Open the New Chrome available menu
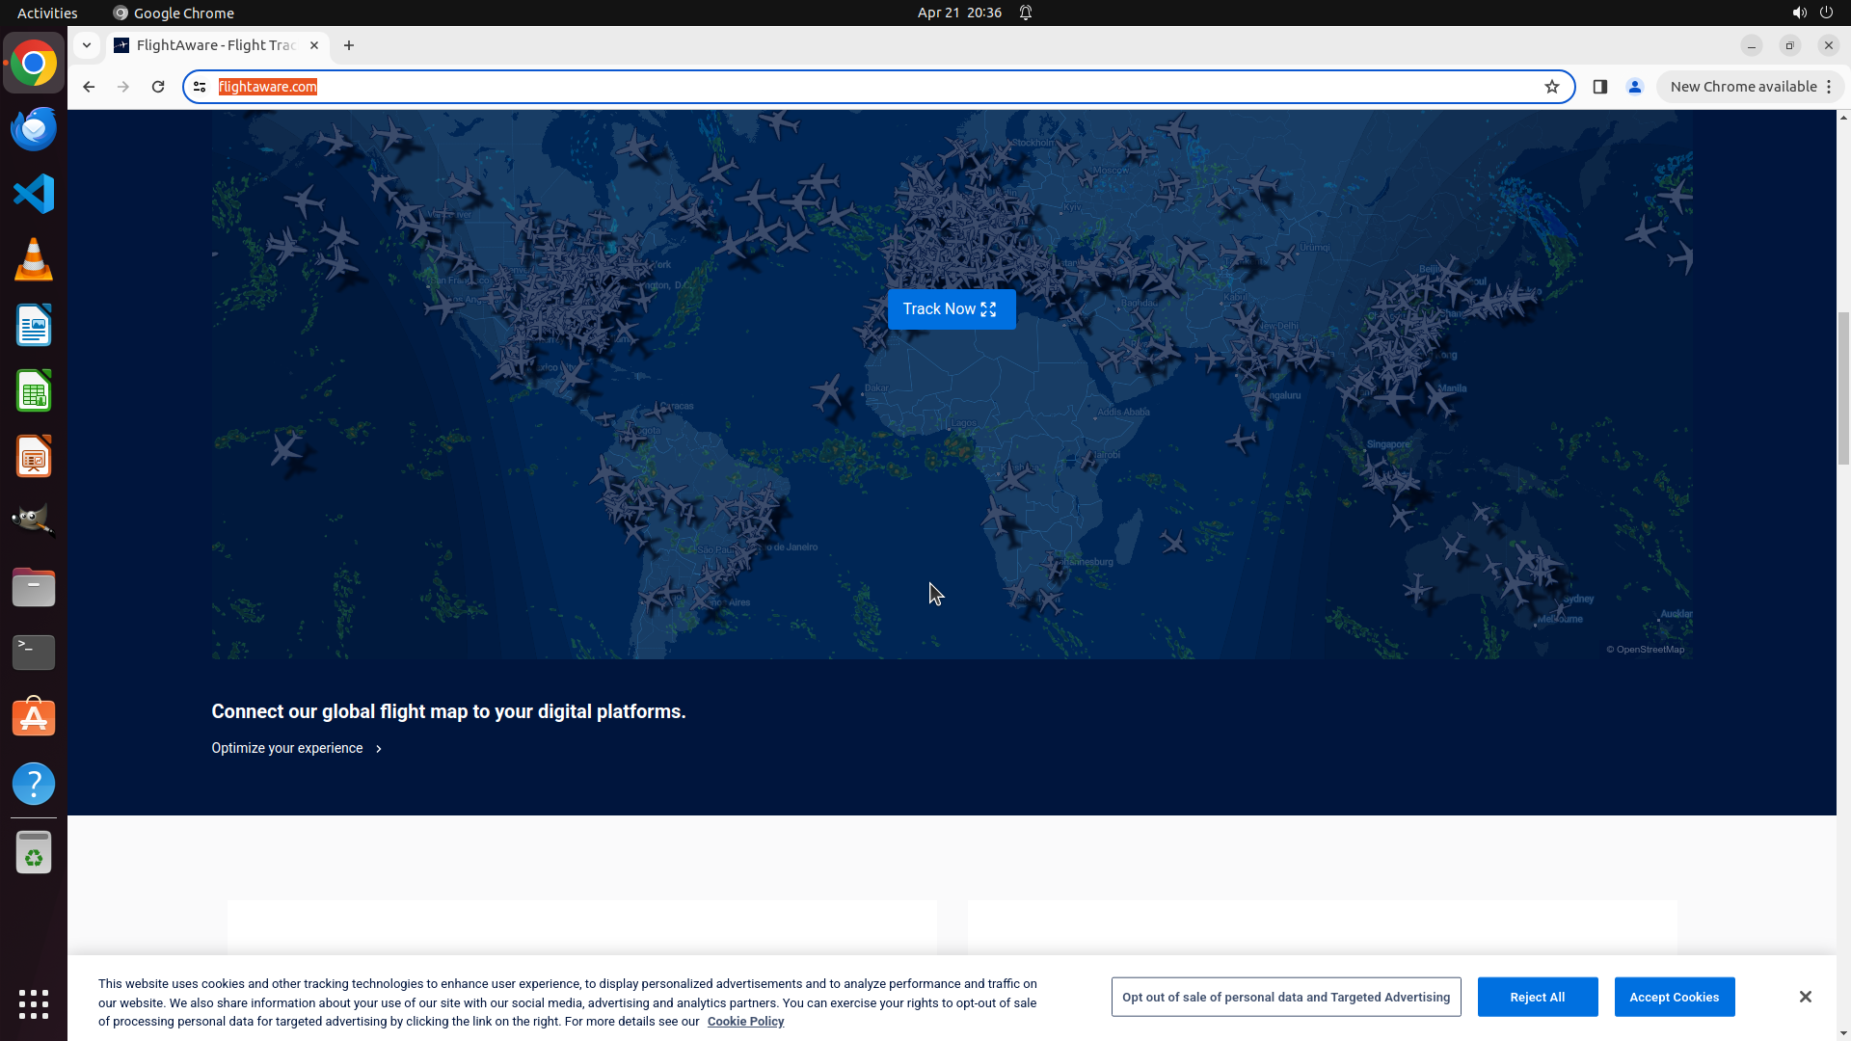Image resolution: width=1851 pixels, height=1041 pixels. pyautogui.click(x=1750, y=87)
